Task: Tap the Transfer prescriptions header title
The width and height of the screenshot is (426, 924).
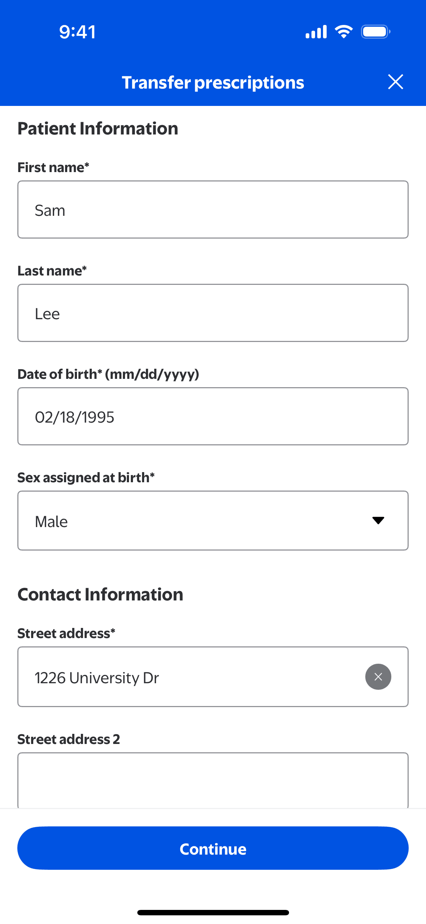Action: click(x=213, y=82)
